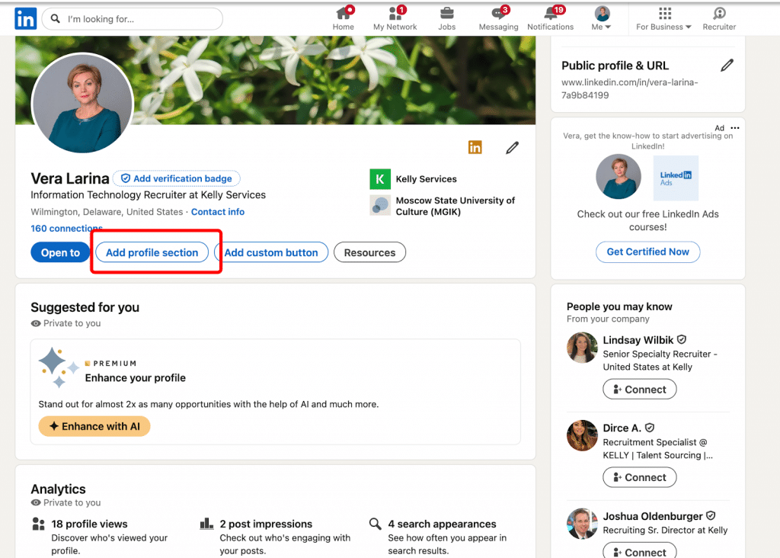Click the LinkedIn logo
Viewport: 780px width, 558px height.
(x=25, y=18)
